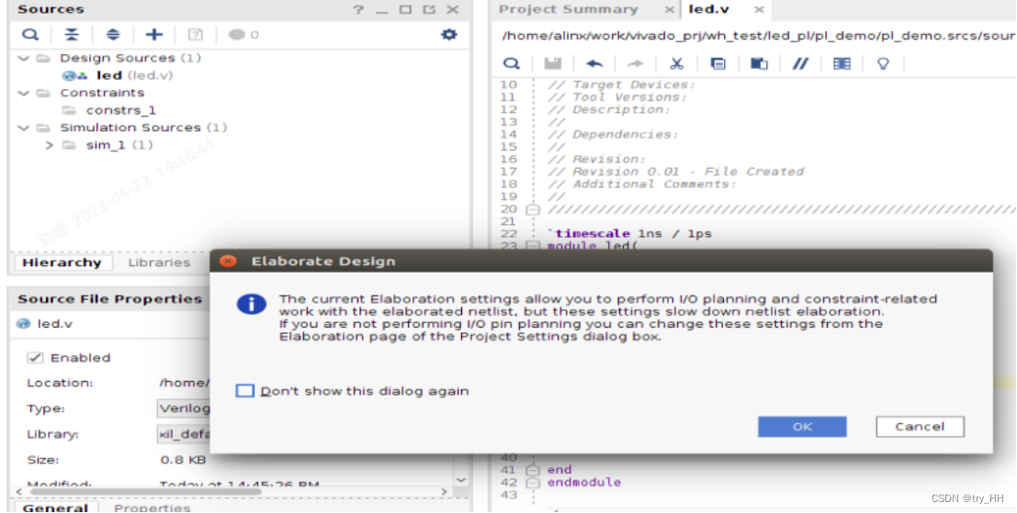Click the search icon in Sources panel

[29, 34]
